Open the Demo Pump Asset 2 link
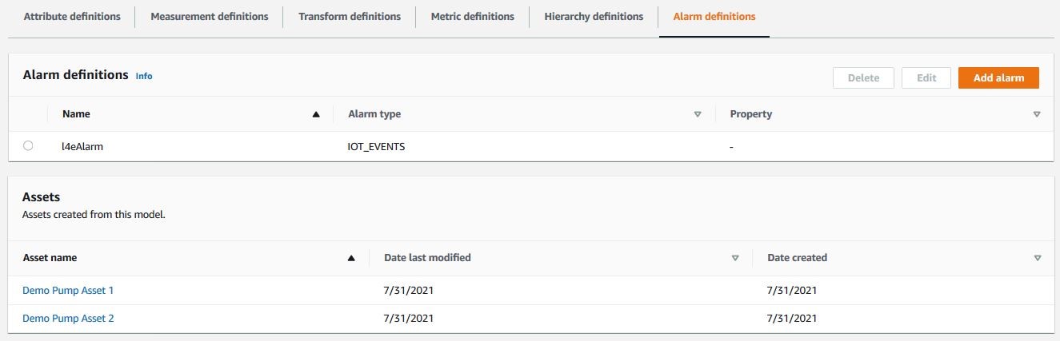This screenshot has height=341, width=1060. tap(68, 319)
